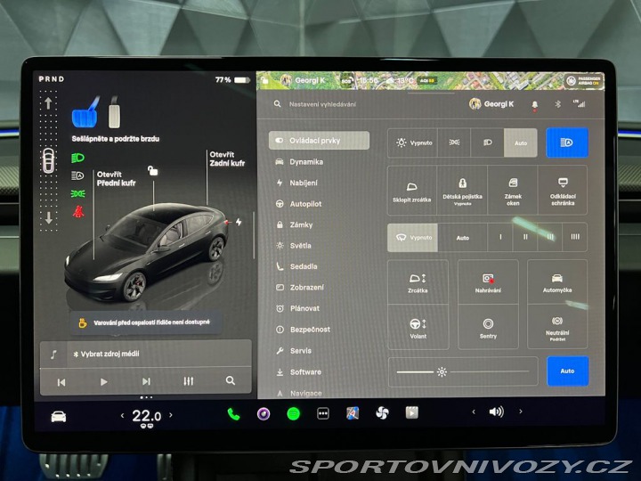Tap the LTE signal strength icon
641x481 pixels.
(580, 103)
